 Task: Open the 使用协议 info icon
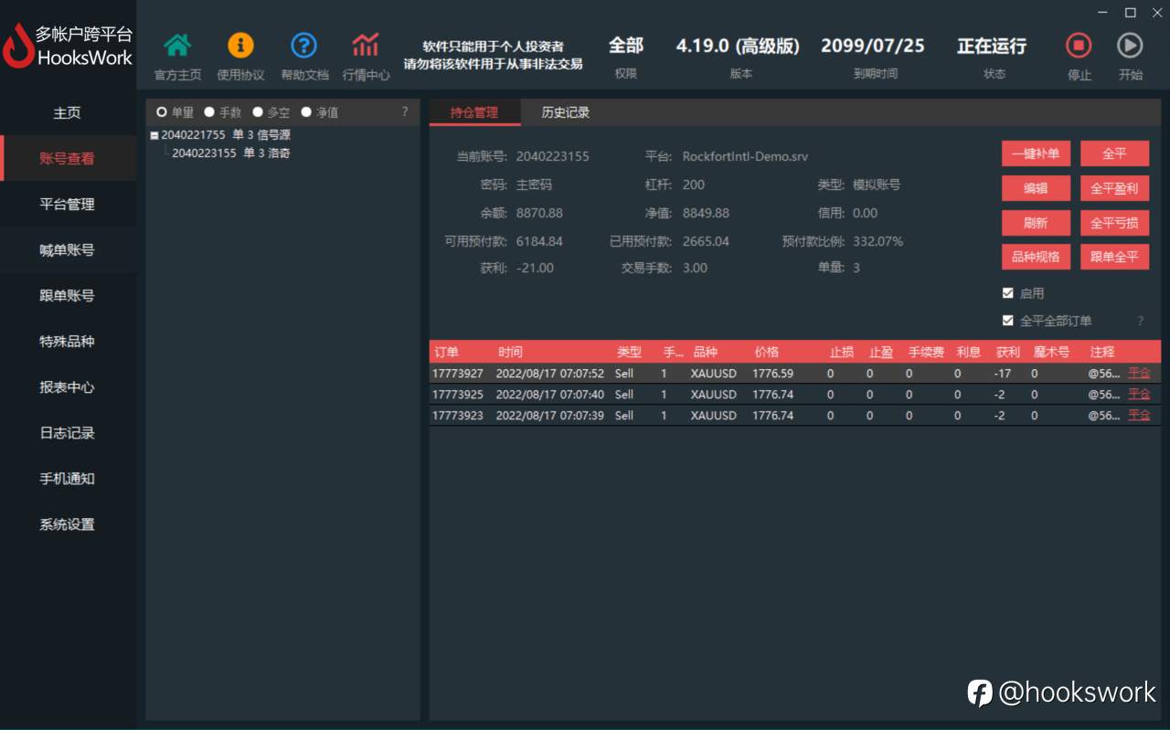pyautogui.click(x=240, y=45)
